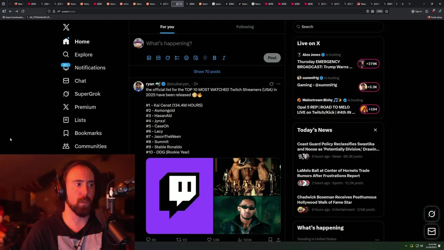This screenshot has width=444, height=250.
Task: Open Chat from sidebar
Action: pyautogui.click(x=74, y=81)
